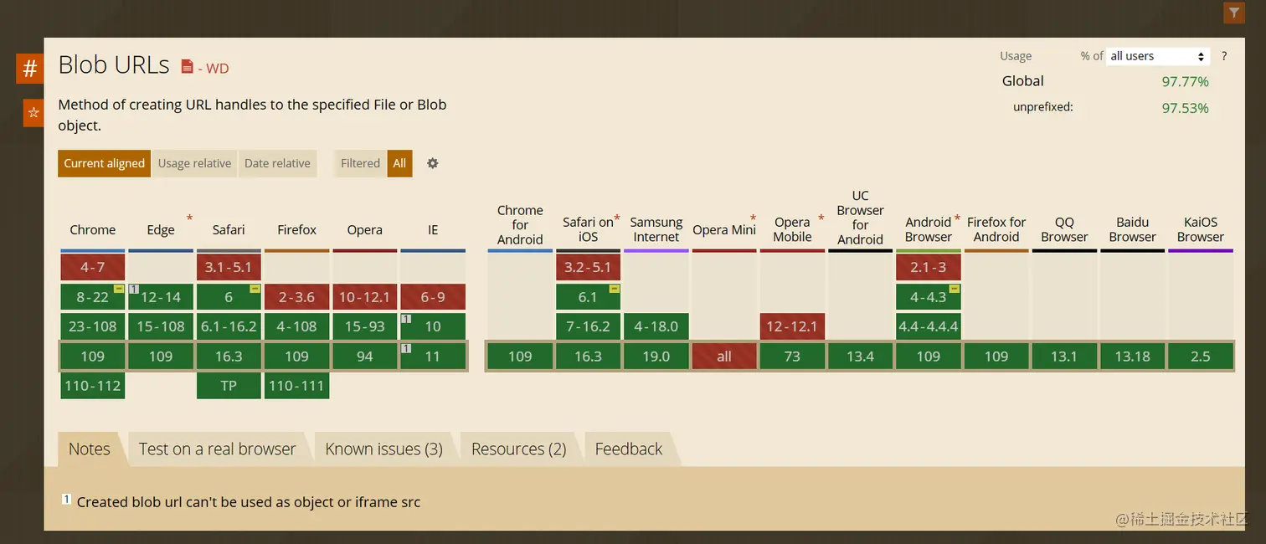Select the All browsers option
Image resolution: width=1266 pixels, height=544 pixels.
(399, 163)
